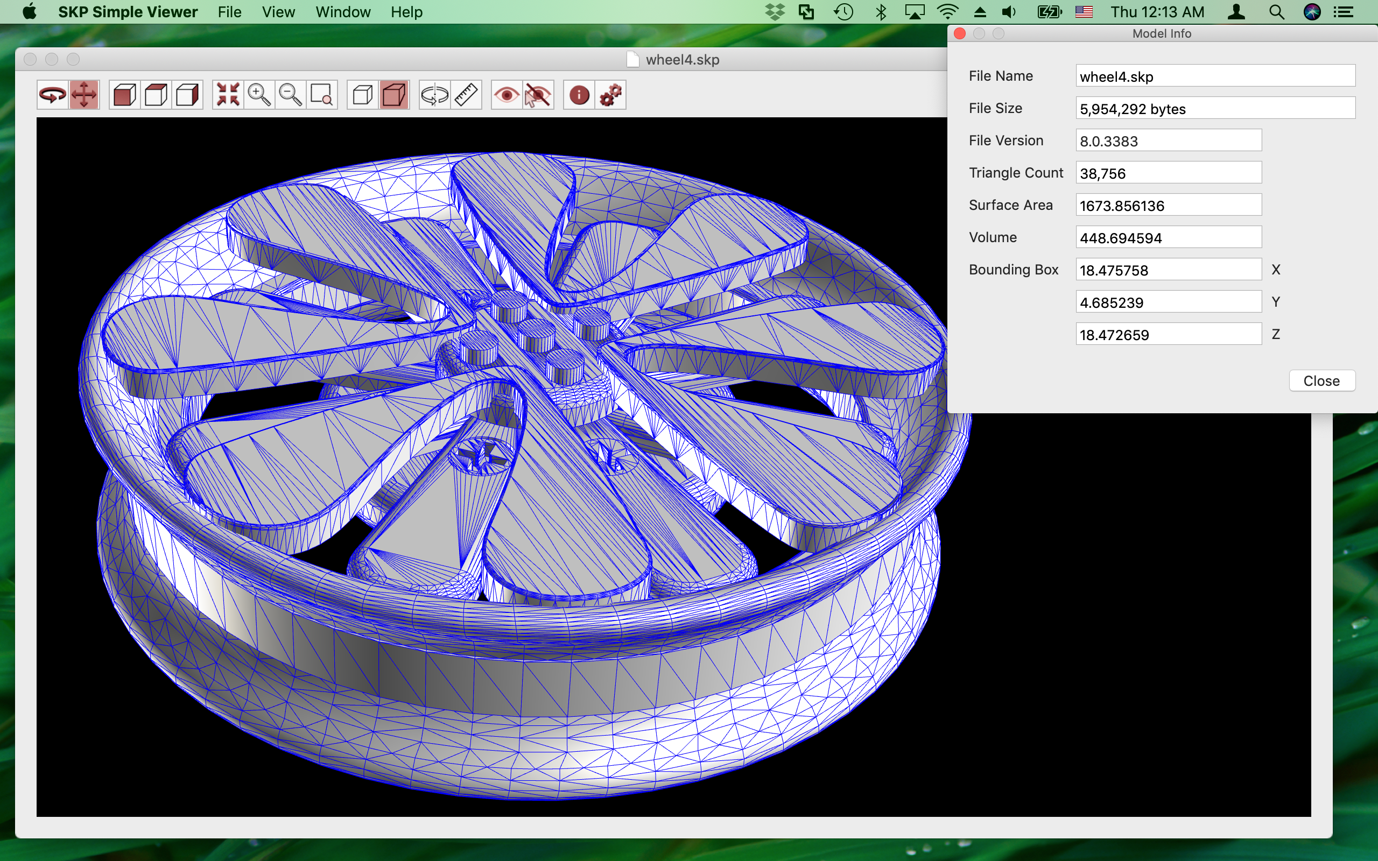The width and height of the screenshot is (1378, 861).
Task: Click the zoom in magnifier
Action: click(x=259, y=95)
